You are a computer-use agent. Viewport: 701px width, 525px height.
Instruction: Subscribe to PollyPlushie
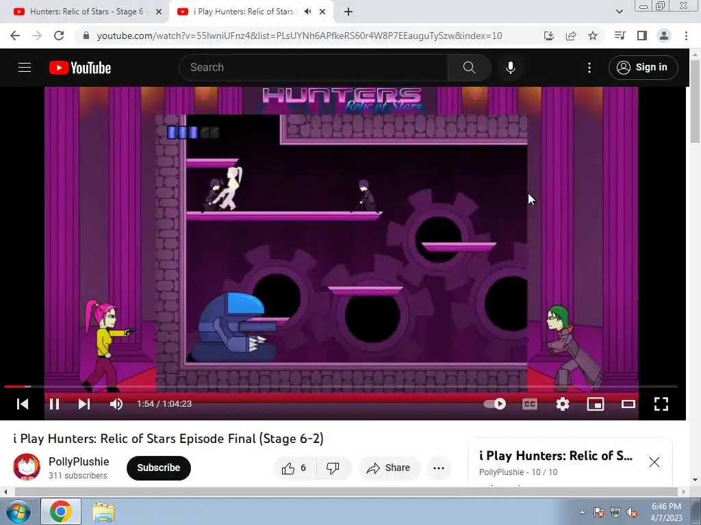click(159, 468)
